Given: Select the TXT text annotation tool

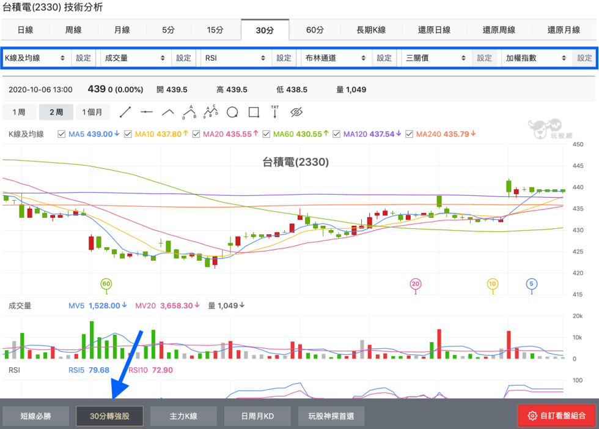Looking at the screenshot, I should pos(274,112).
